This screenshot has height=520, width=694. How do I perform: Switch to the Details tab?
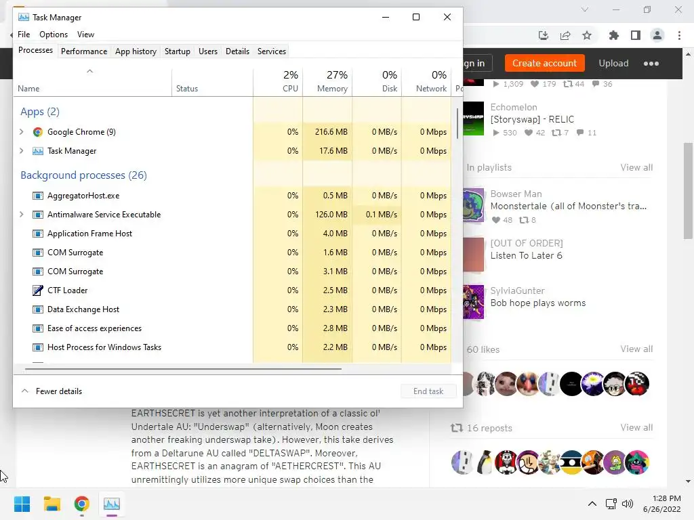coord(237,51)
